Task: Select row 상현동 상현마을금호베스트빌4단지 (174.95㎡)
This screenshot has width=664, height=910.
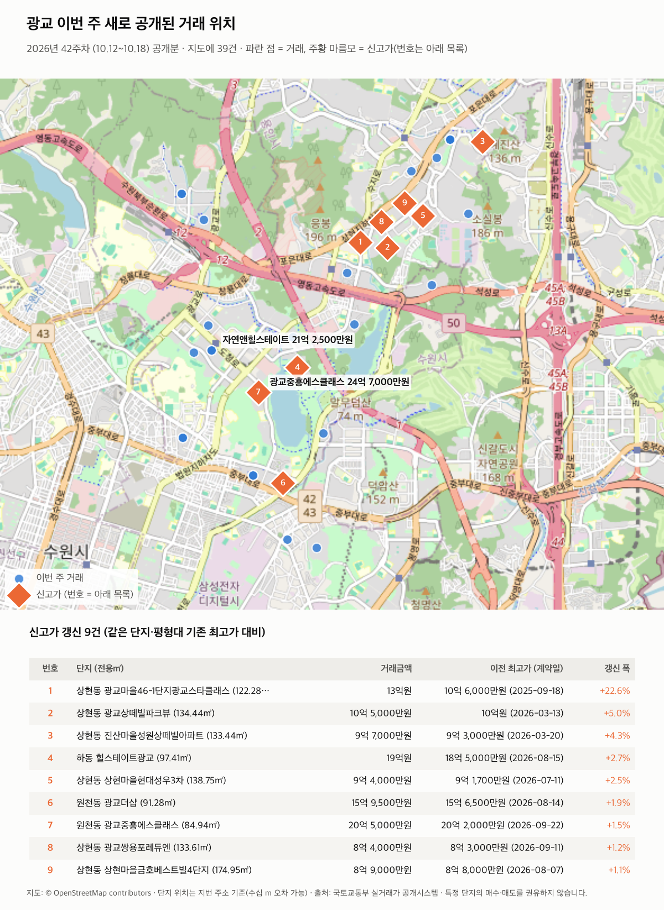Action: [332, 870]
